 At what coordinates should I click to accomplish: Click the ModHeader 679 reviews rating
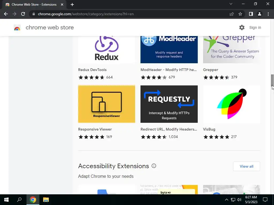[x=158, y=77]
